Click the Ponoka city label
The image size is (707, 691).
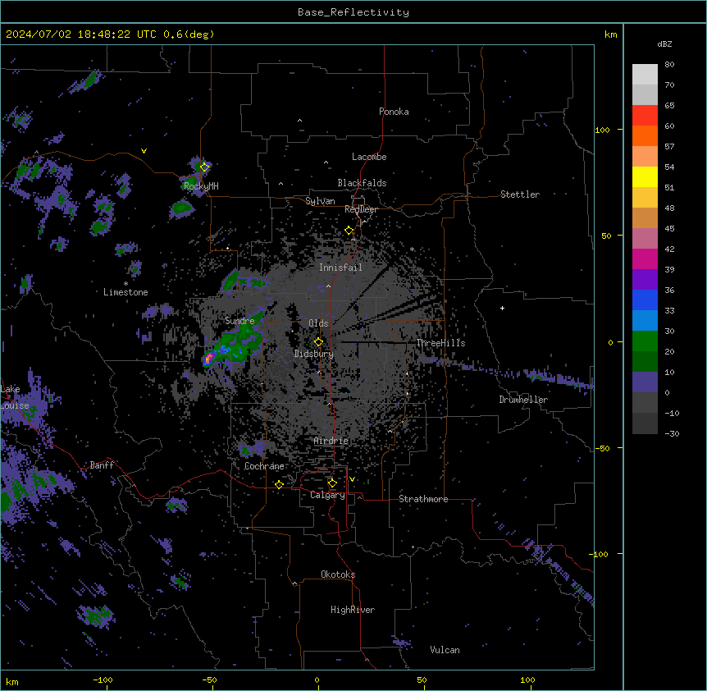click(394, 112)
